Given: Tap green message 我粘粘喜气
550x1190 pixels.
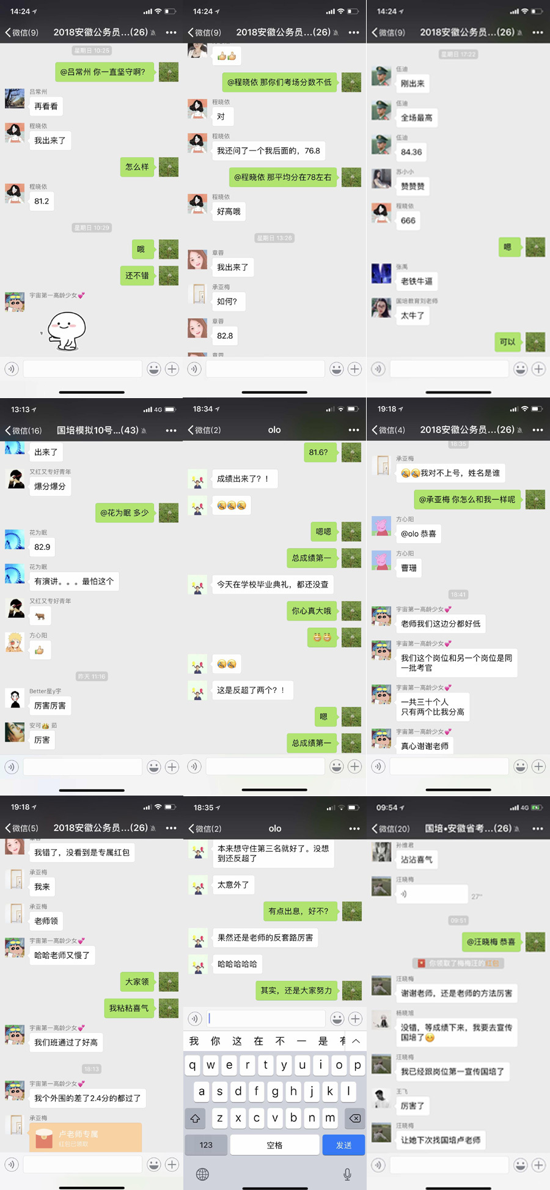Looking at the screenshot, I should click(x=129, y=1008).
